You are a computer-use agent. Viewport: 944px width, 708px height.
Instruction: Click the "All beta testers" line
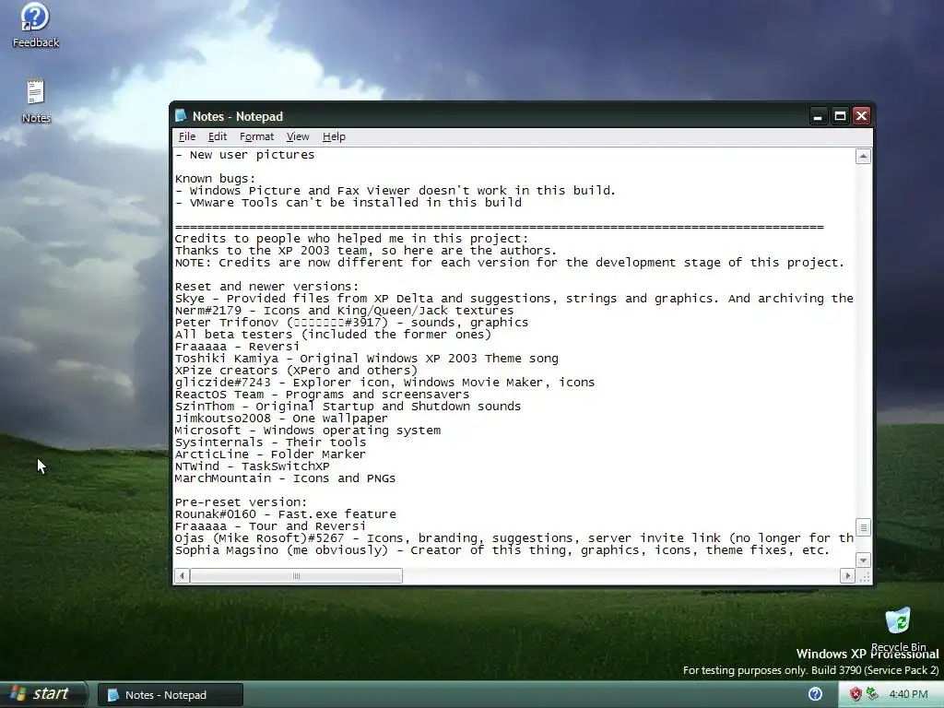point(333,335)
